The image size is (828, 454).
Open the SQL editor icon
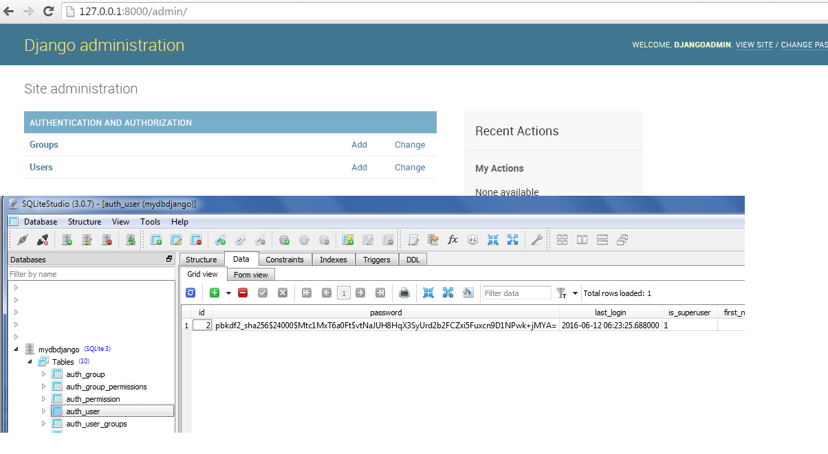click(413, 240)
